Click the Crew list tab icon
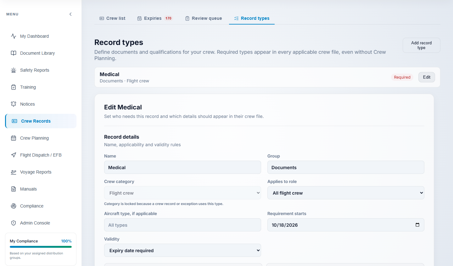 click(102, 19)
